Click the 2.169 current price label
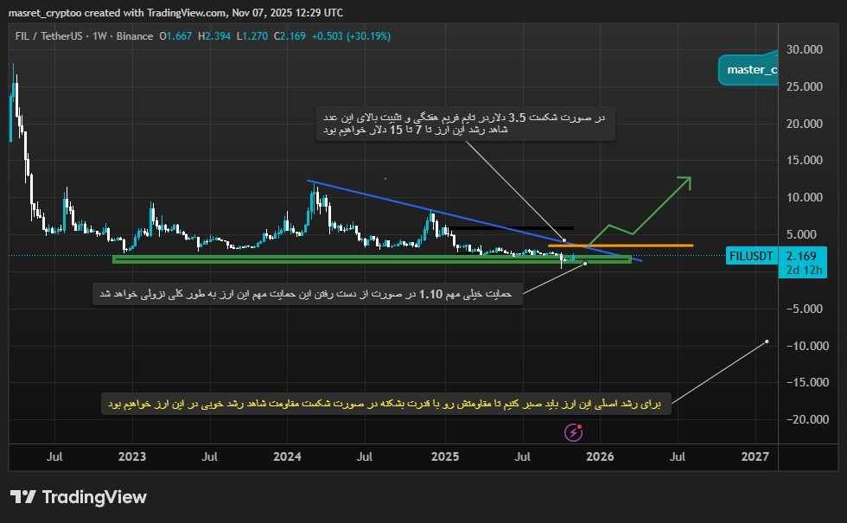The width and height of the screenshot is (847, 523). 800,256
